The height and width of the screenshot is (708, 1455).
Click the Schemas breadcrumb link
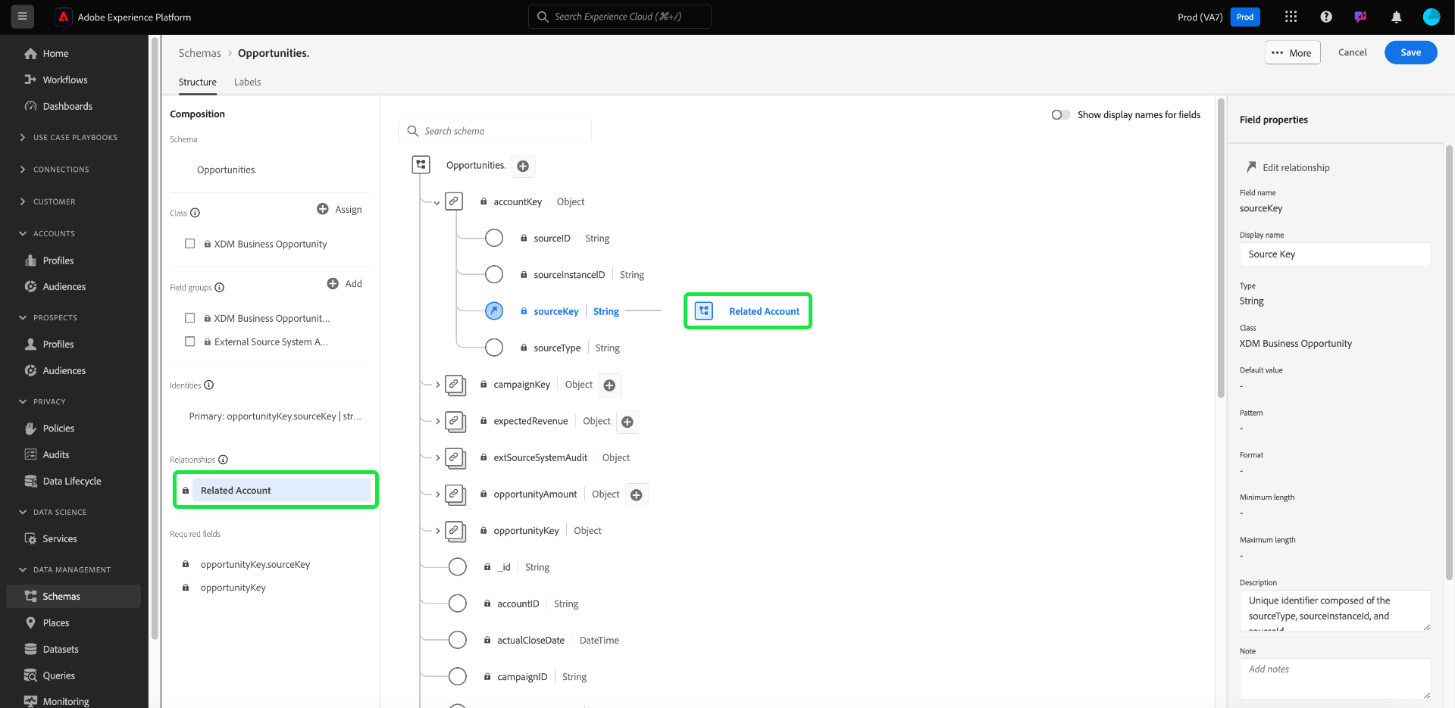(x=200, y=54)
